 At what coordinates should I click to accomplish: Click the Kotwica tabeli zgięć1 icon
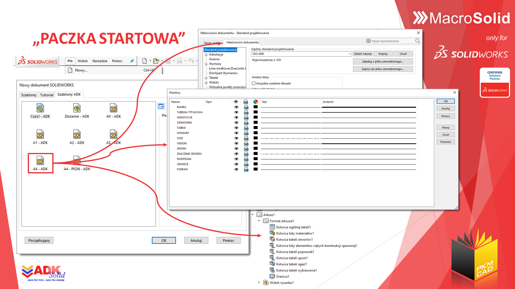(272, 264)
